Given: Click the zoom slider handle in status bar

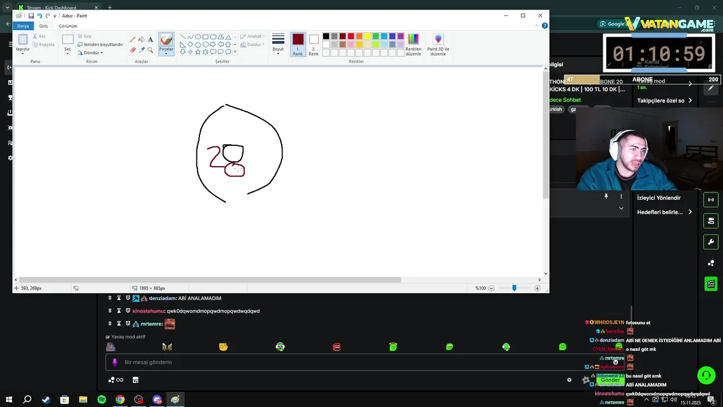Looking at the screenshot, I should click(514, 288).
